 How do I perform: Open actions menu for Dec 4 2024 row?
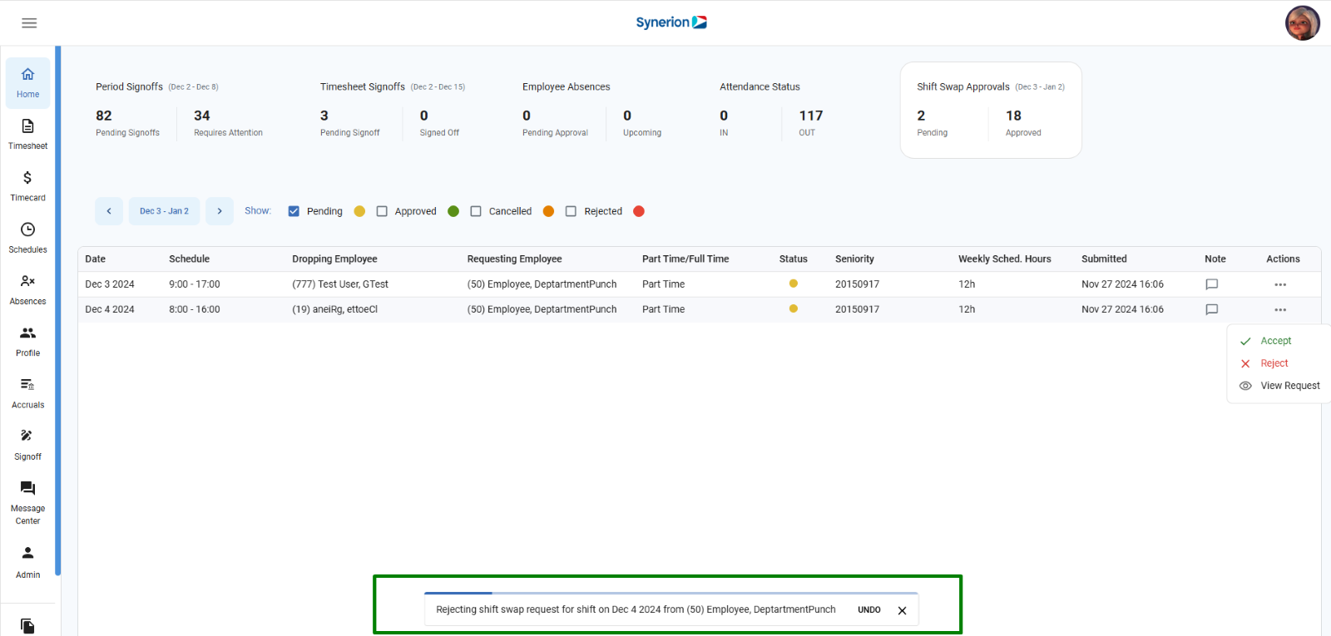1280,309
